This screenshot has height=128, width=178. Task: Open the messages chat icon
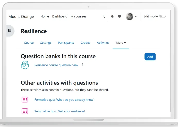coord(120,16)
